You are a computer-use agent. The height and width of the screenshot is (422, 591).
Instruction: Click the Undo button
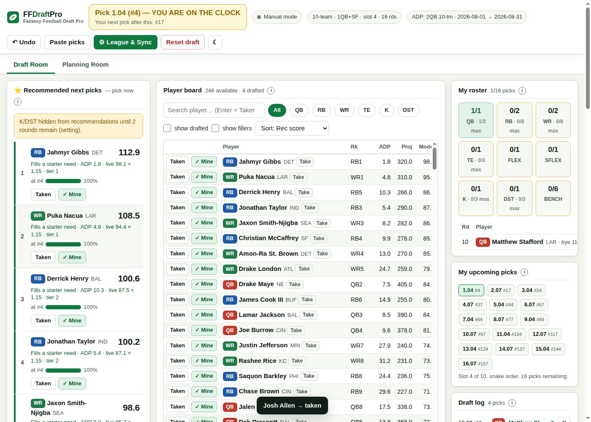[x=24, y=42]
